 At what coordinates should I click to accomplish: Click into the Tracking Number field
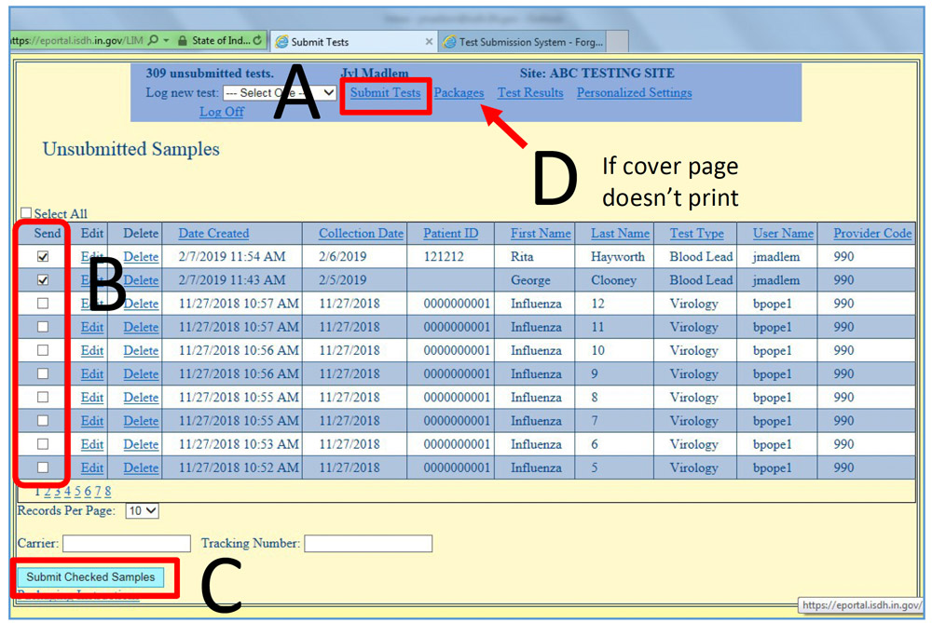pyautogui.click(x=368, y=543)
